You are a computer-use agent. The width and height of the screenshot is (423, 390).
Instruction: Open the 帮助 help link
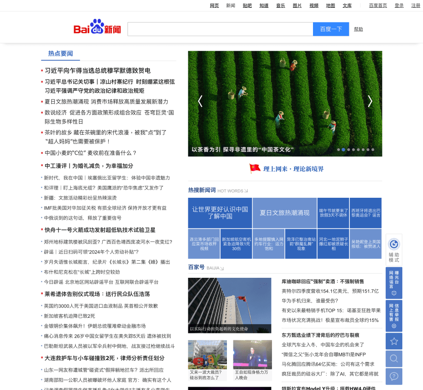[358, 29]
